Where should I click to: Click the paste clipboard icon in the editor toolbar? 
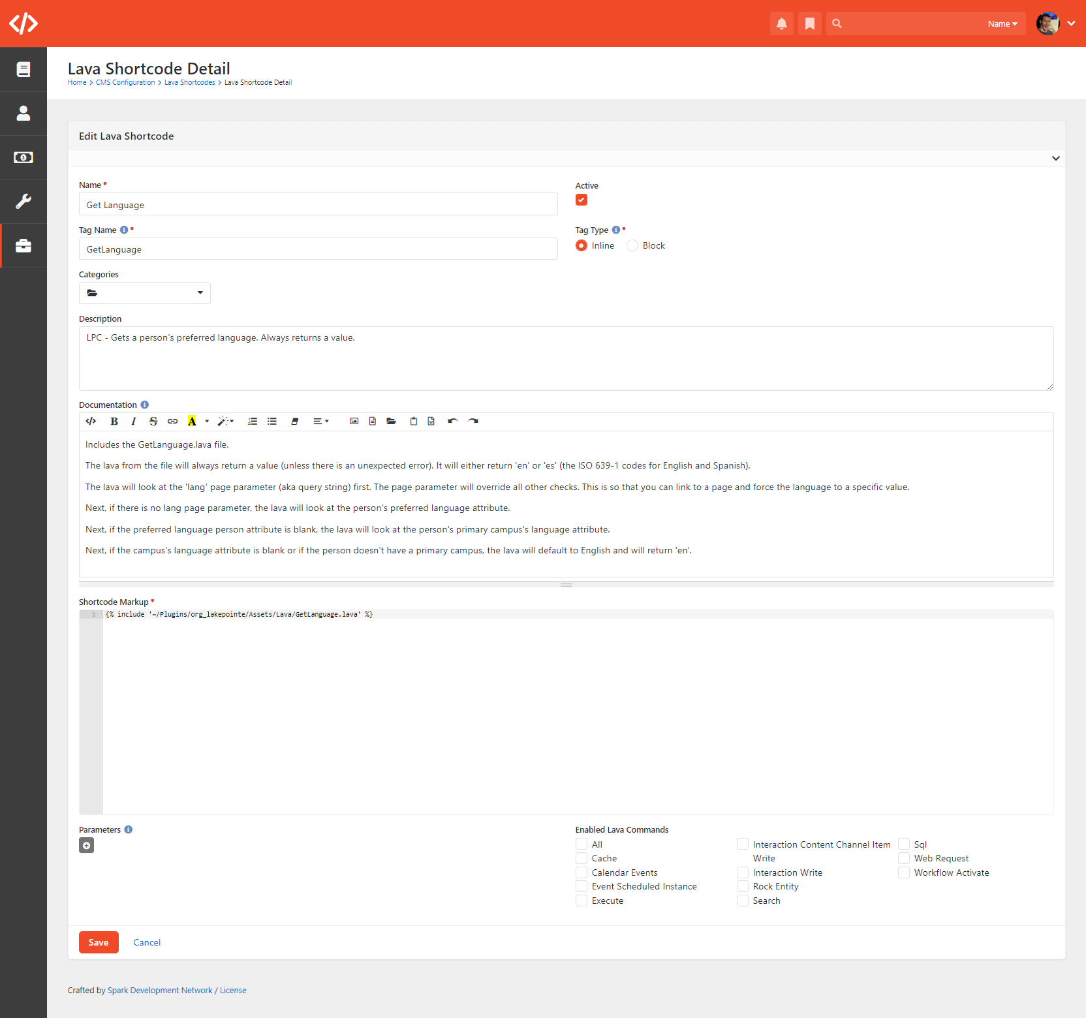coord(414,422)
